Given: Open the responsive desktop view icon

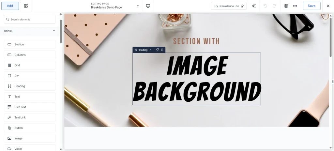Looking at the screenshot, I should click(x=148, y=6).
